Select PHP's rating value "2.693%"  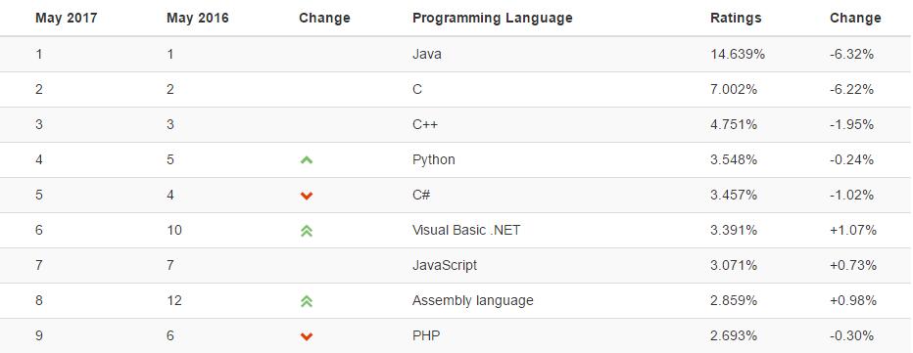pyautogui.click(x=734, y=335)
